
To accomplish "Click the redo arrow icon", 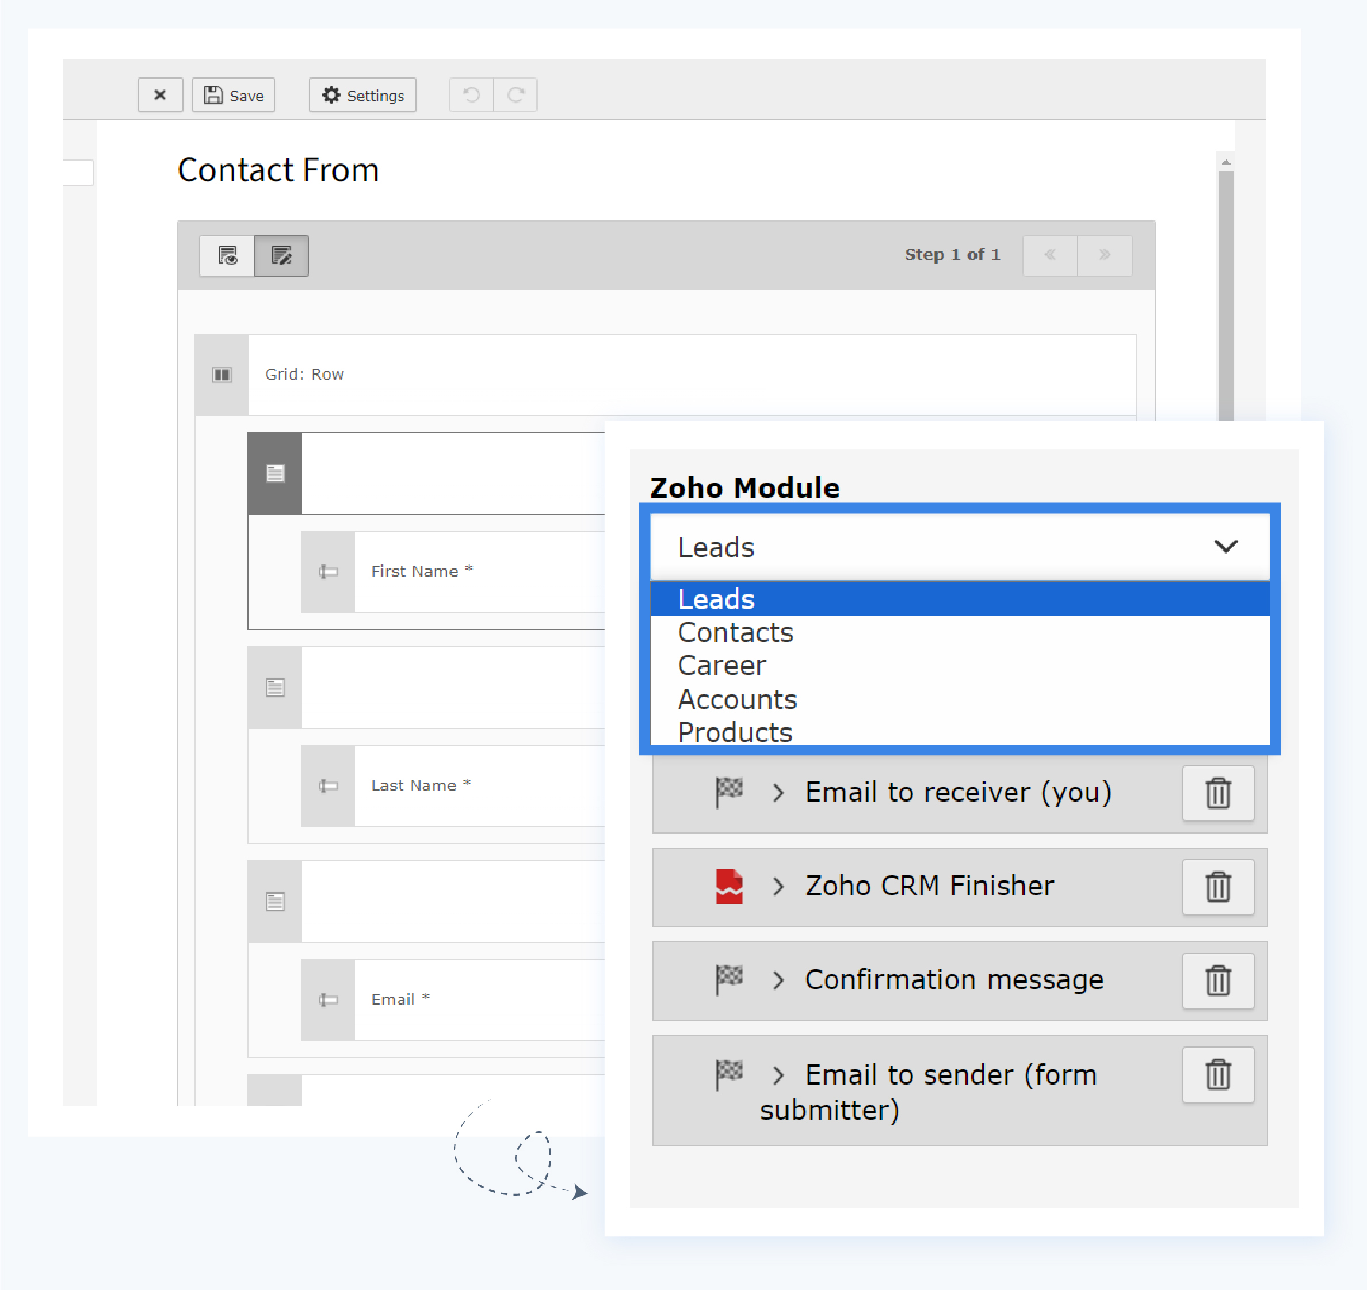I will [516, 95].
